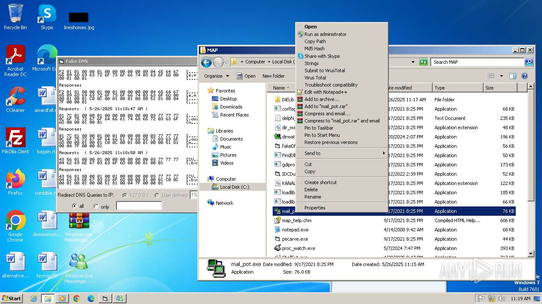Open Windows Media Player taskbar icon

[x=62, y=298]
